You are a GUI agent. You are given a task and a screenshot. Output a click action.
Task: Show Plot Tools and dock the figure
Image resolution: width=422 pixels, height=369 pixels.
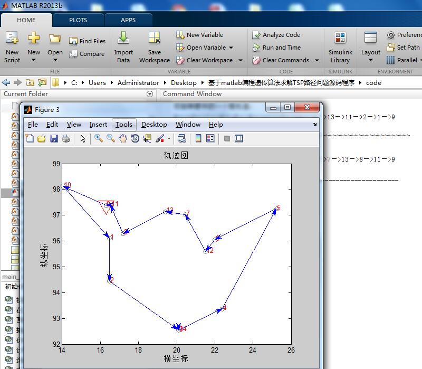pos(239,138)
